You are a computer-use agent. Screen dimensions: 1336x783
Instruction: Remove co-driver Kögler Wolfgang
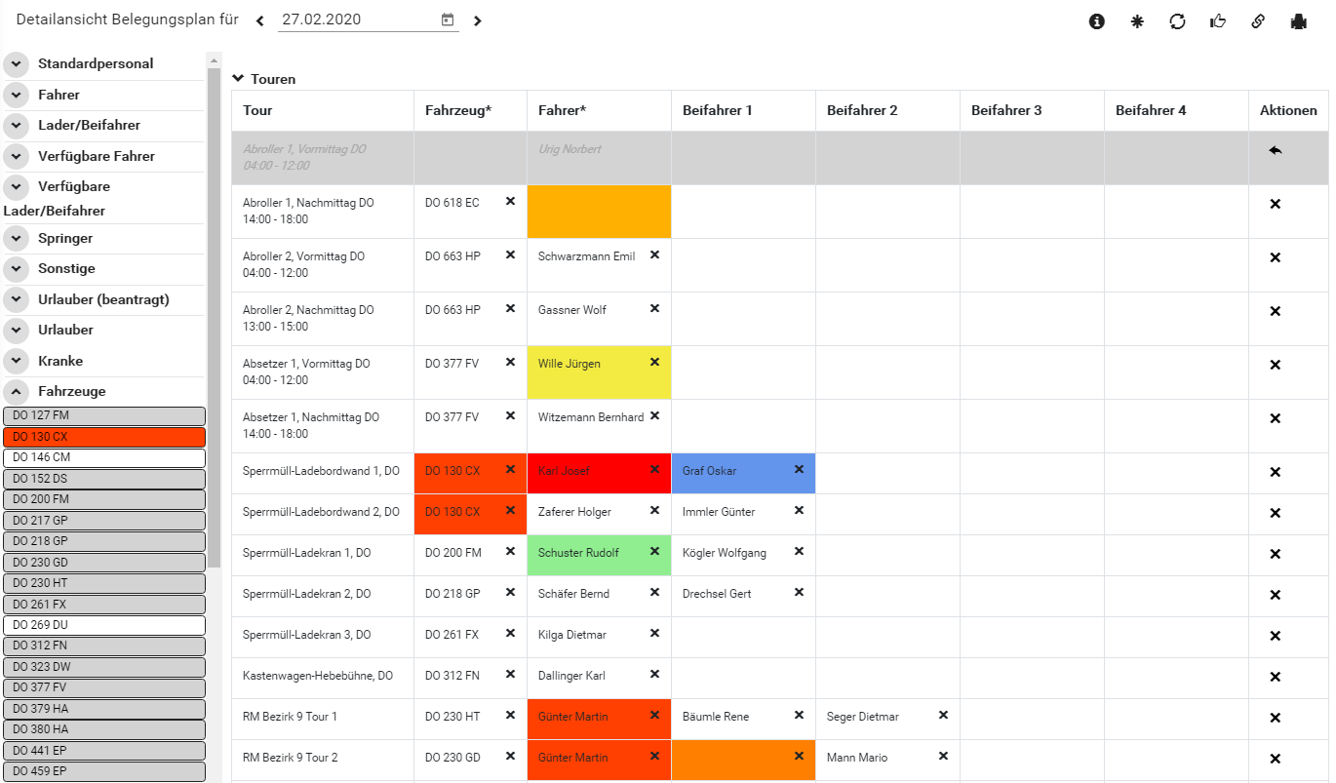[x=799, y=551]
